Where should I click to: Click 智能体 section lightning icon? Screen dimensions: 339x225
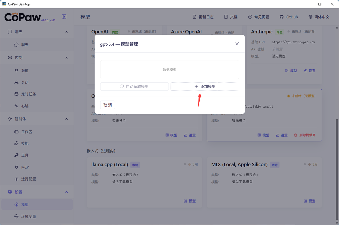pyautogui.click(x=10, y=119)
